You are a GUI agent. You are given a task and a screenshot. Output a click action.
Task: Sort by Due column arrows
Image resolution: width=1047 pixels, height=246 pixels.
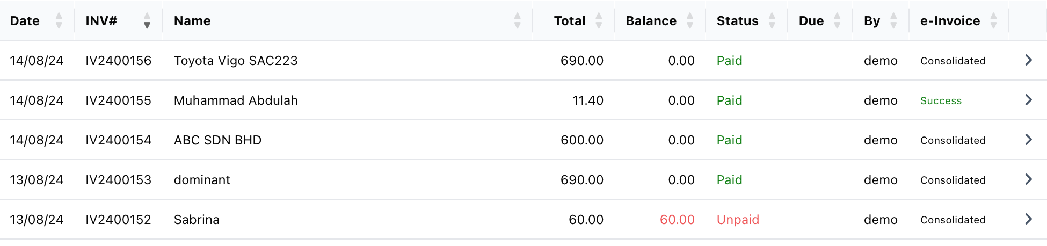pos(837,21)
